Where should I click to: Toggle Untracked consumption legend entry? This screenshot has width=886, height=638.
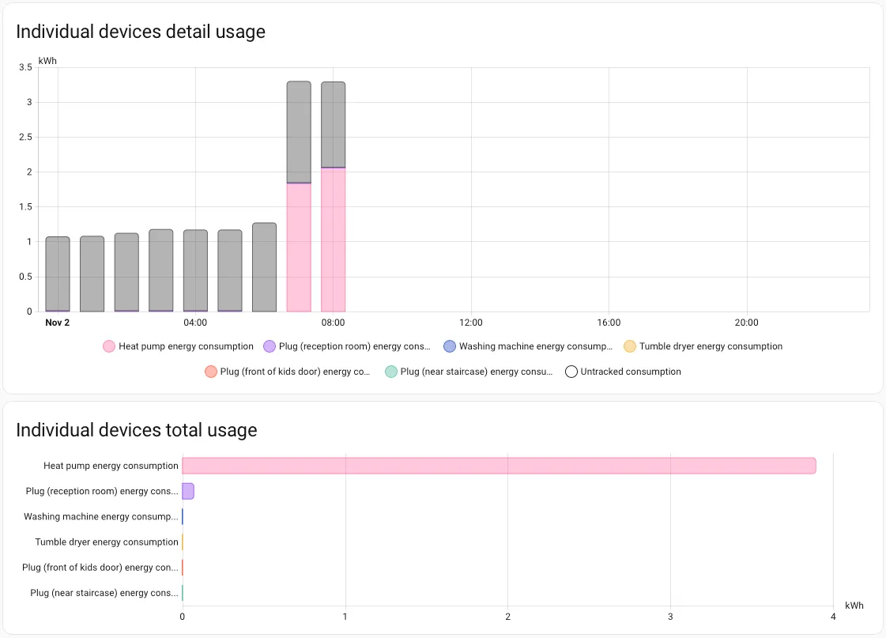[624, 372]
